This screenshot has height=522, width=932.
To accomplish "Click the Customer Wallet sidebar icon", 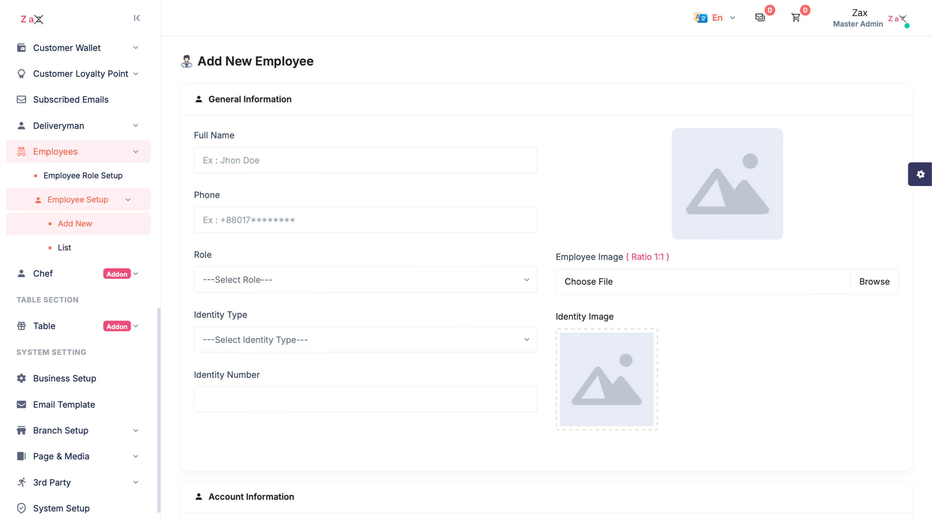I will coord(21,47).
